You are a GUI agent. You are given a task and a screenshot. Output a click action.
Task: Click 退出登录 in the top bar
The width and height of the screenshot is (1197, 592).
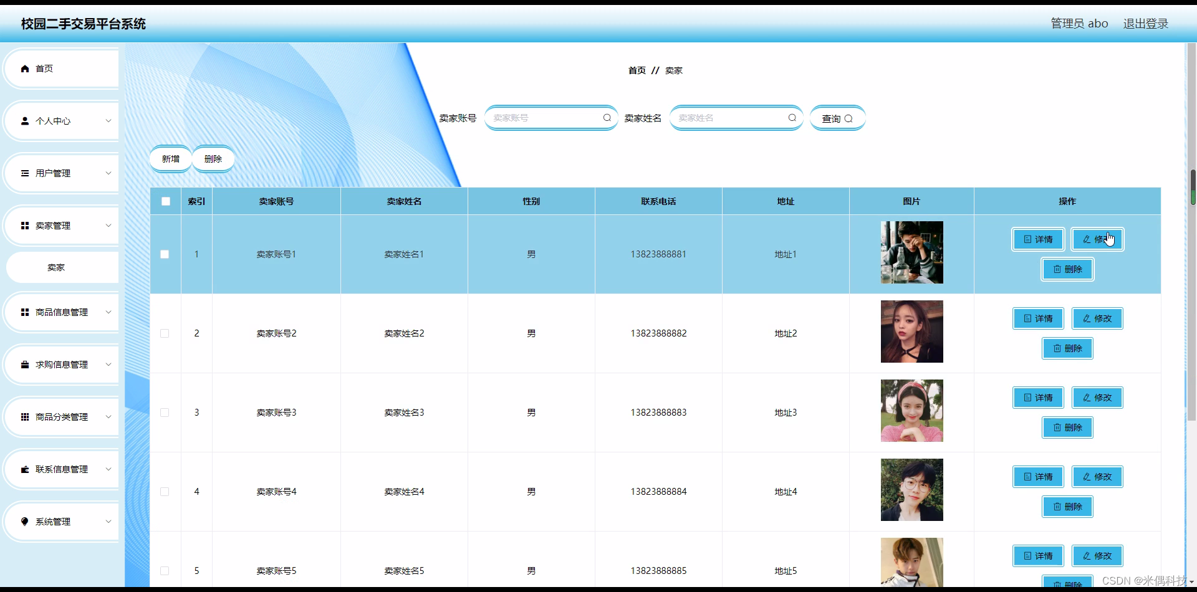click(1145, 23)
